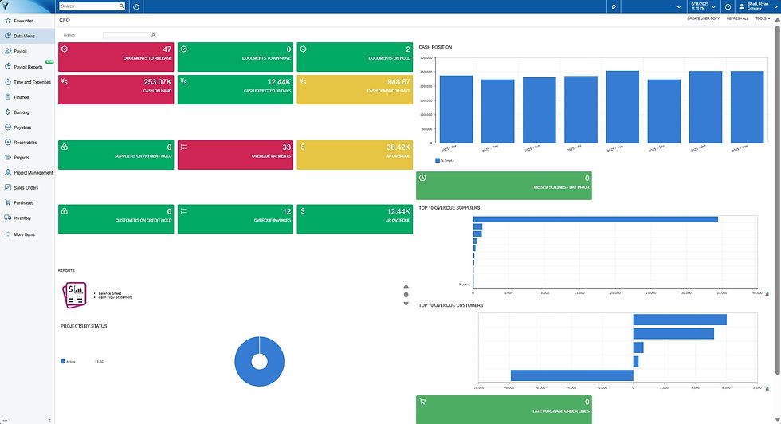Image resolution: width=781 pixels, height=424 pixels.
Task: Open recently visited history icon
Action: [x=136, y=6]
